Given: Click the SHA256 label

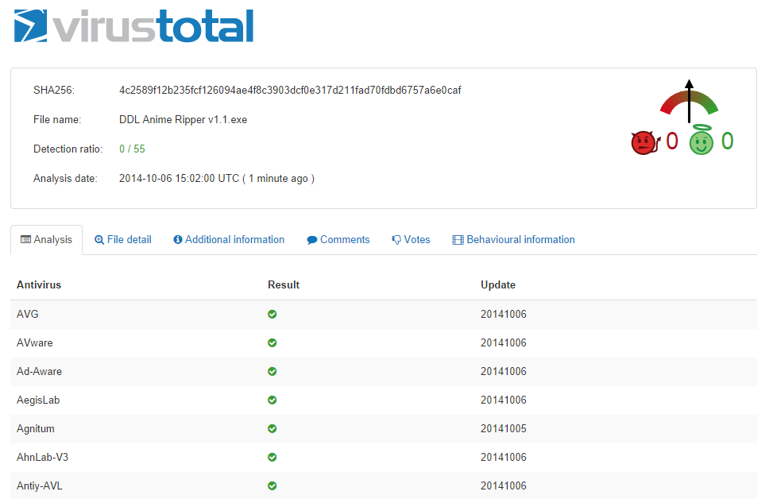Looking at the screenshot, I should (53, 91).
